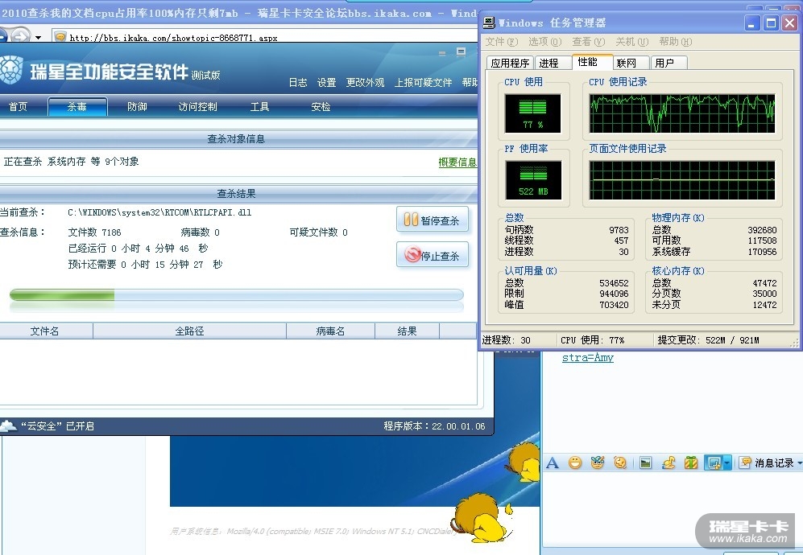Image resolution: width=803 pixels, height=555 pixels.
Task: Click the browser forward arrow button
Action: 20,36
